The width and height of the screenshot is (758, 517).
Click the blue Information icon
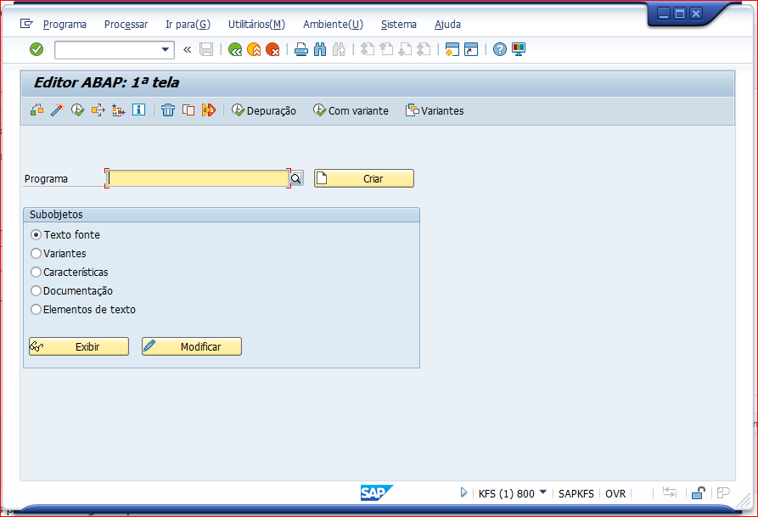click(138, 110)
